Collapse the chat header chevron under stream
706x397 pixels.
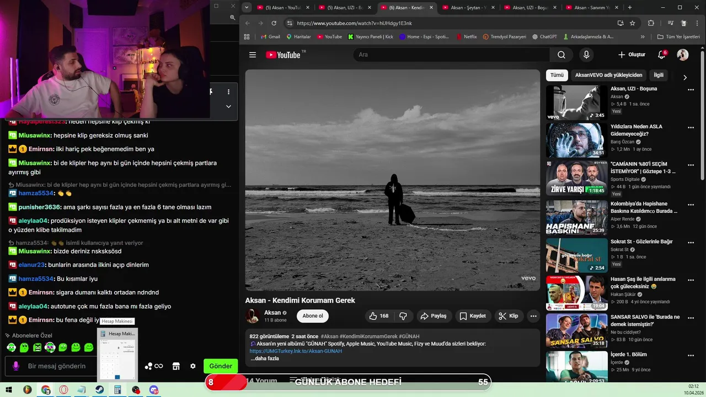[x=228, y=106]
